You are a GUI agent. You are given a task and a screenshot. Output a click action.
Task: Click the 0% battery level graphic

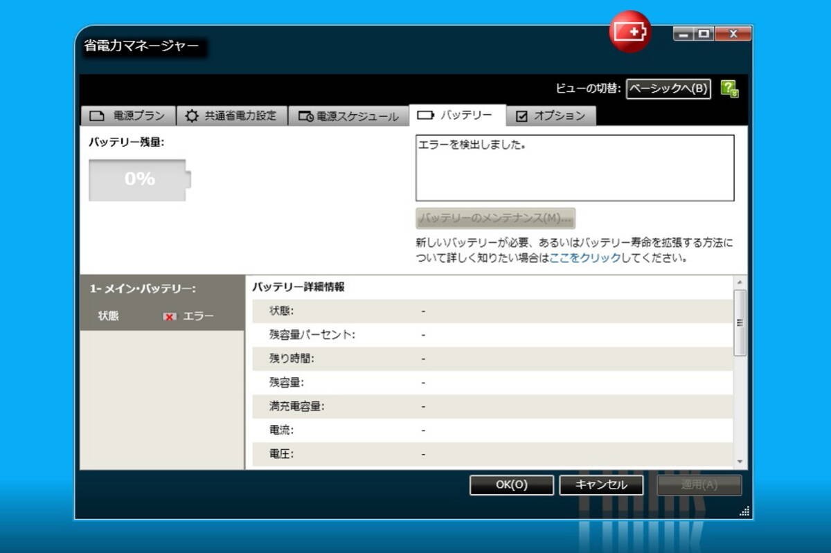[140, 180]
